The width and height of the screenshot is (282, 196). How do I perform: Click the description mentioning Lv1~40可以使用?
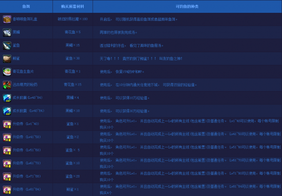click(x=189, y=124)
